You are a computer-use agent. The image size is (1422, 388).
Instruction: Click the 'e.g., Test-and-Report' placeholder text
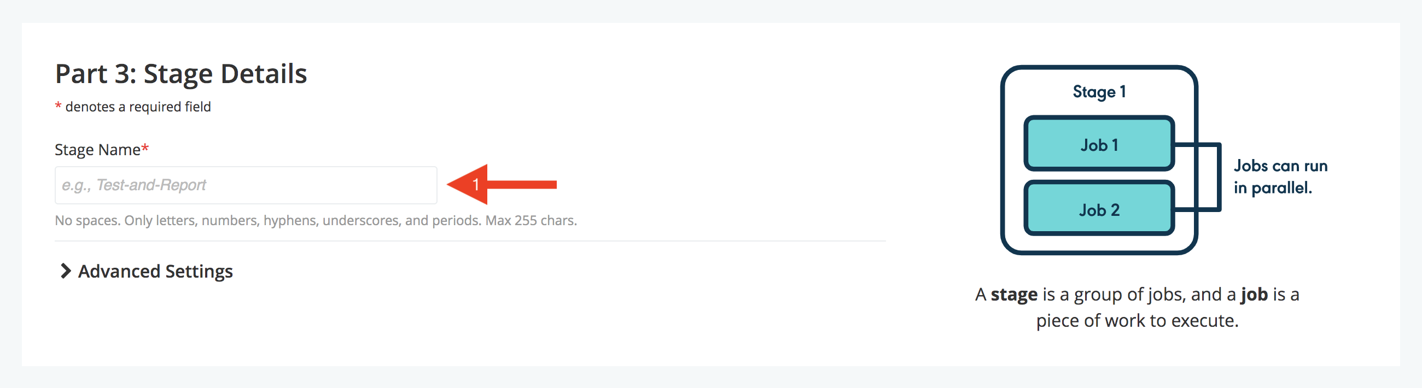[133, 185]
